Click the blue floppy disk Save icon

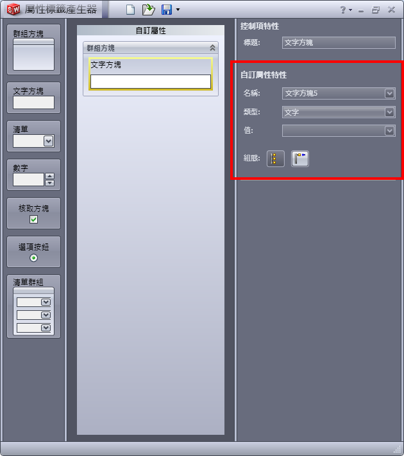pyautogui.click(x=167, y=10)
